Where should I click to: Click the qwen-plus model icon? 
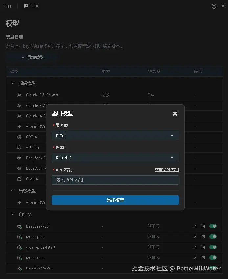[20, 237]
